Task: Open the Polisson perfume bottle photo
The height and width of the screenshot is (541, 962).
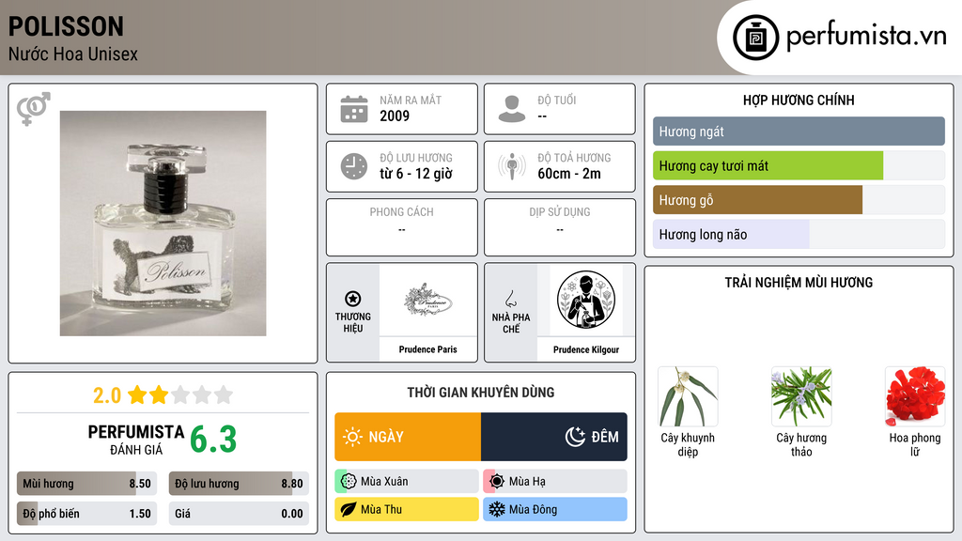Action: click(x=163, y=224)
